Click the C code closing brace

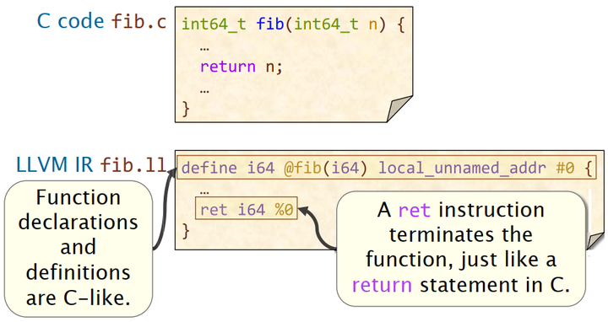(186, 109)
